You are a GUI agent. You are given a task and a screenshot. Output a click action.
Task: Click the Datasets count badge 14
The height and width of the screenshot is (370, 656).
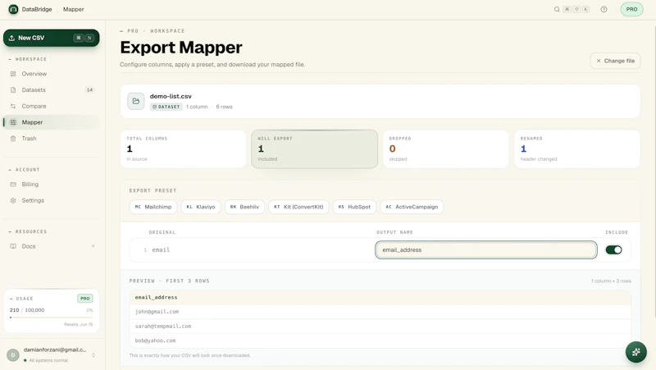point(89,90)
